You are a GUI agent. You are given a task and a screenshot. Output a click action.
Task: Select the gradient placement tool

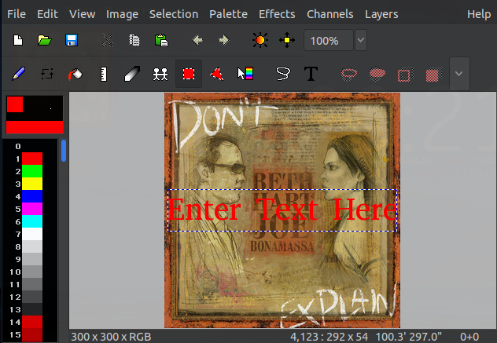click(x=245, y=74)
